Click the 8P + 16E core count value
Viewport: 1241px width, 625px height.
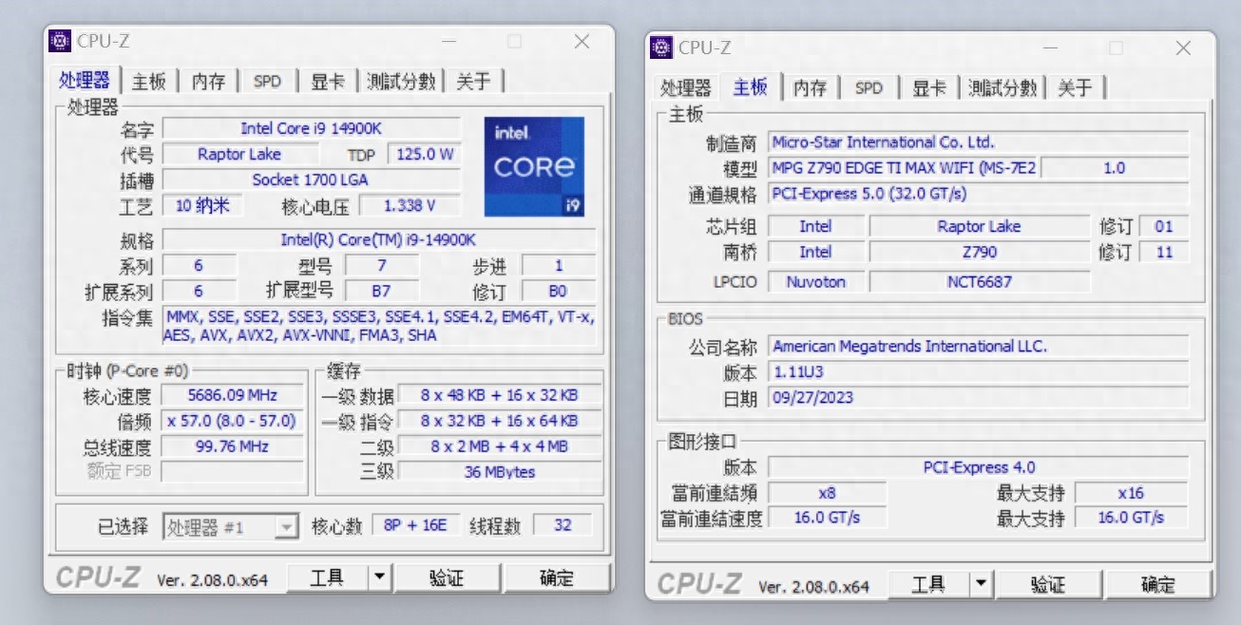[x=416, y=524]
